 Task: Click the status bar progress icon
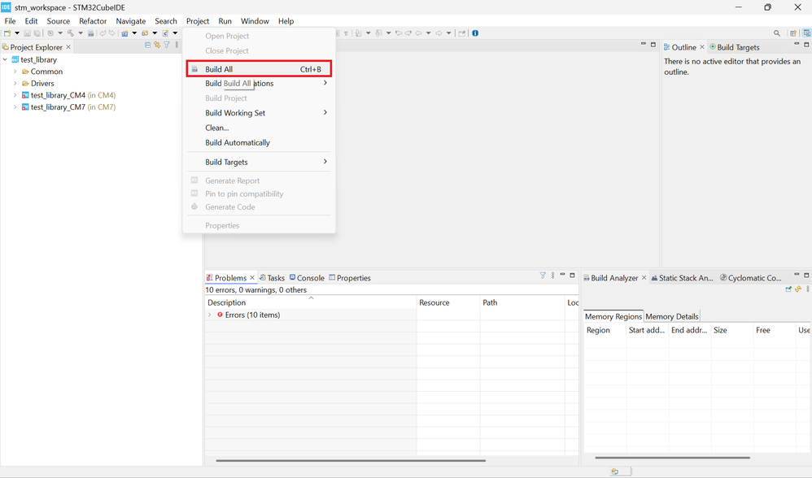pyautogui.click(x=615, y=471)
